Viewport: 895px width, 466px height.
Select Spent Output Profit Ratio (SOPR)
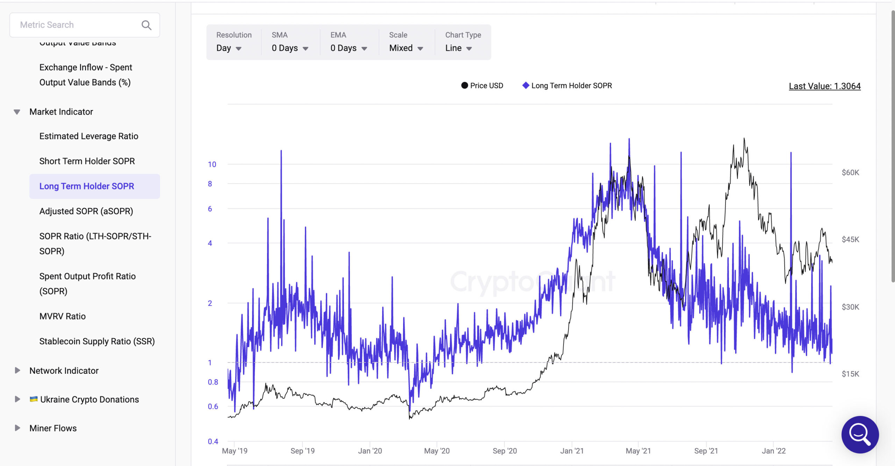point(87,284)
